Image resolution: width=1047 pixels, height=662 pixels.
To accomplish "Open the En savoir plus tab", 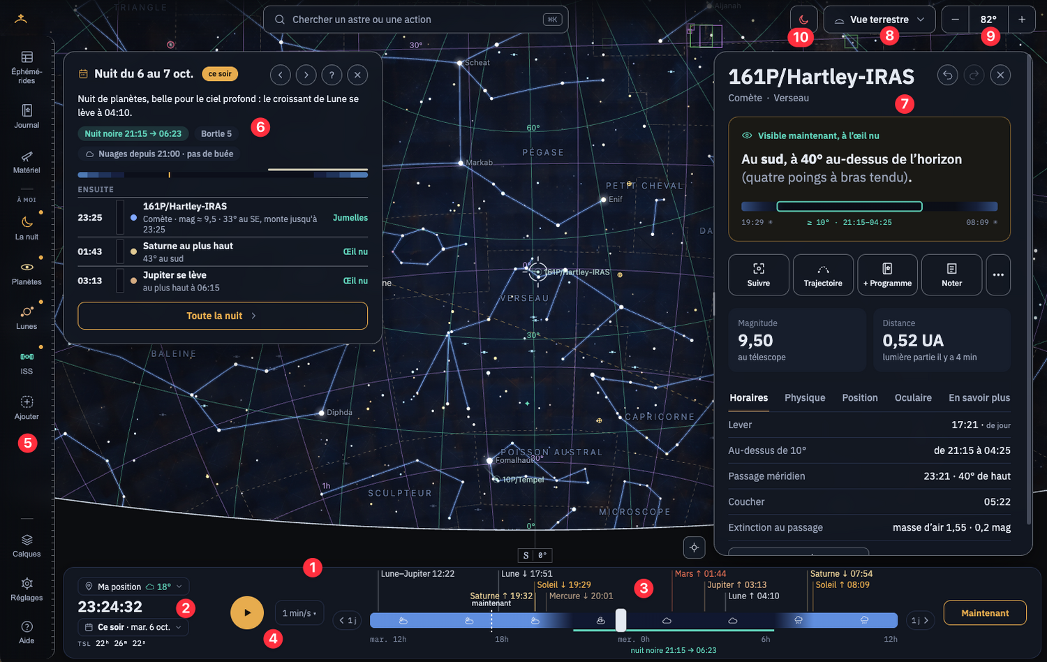I will [979, 397].
